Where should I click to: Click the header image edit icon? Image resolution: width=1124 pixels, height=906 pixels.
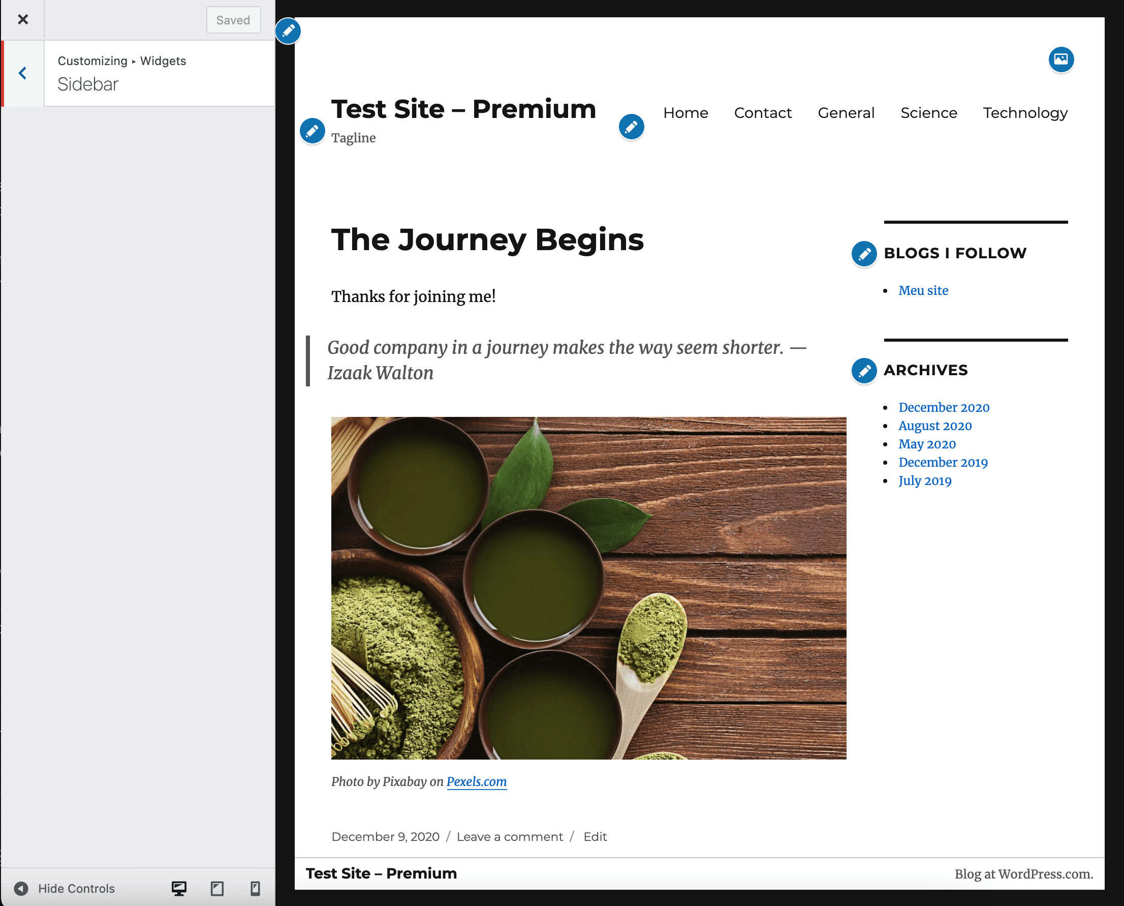[x=1061, y=59]
